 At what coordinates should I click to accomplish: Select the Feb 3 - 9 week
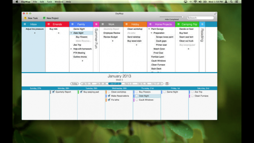point(129,83)
